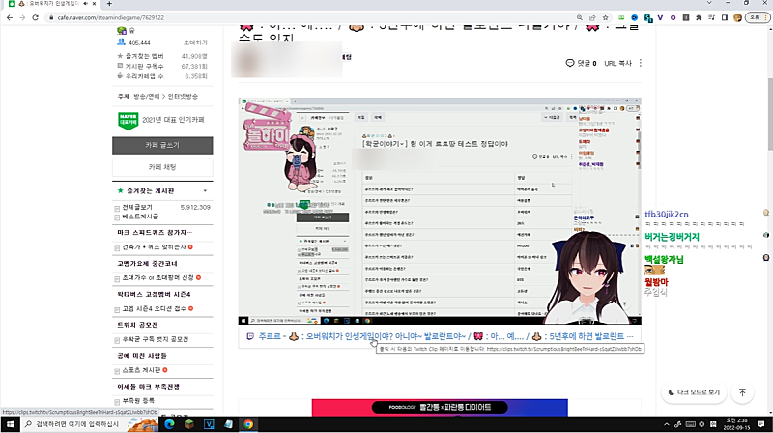The image size is (773, 433).
Task: Open the Chrome profile avatar
Action: (737, 17)
